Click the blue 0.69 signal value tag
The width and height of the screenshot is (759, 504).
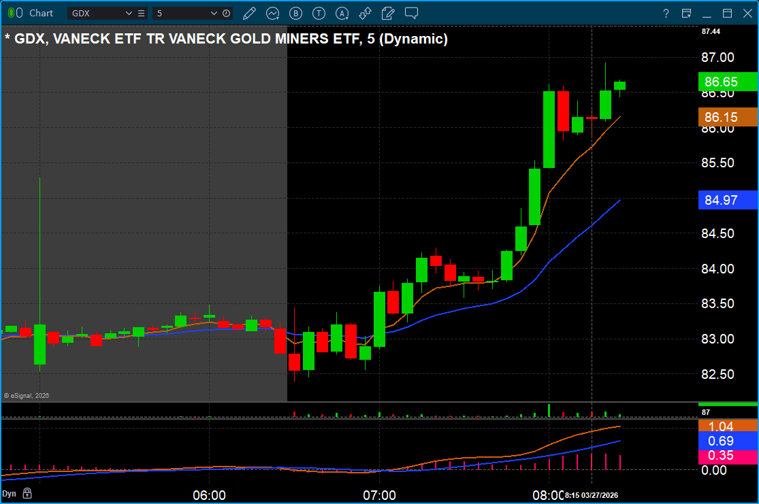(x=728, y=441)
